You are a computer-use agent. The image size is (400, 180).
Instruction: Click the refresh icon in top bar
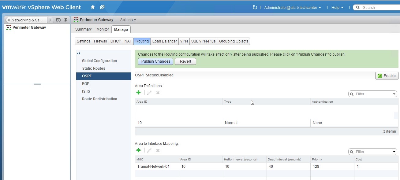(255, 7)
